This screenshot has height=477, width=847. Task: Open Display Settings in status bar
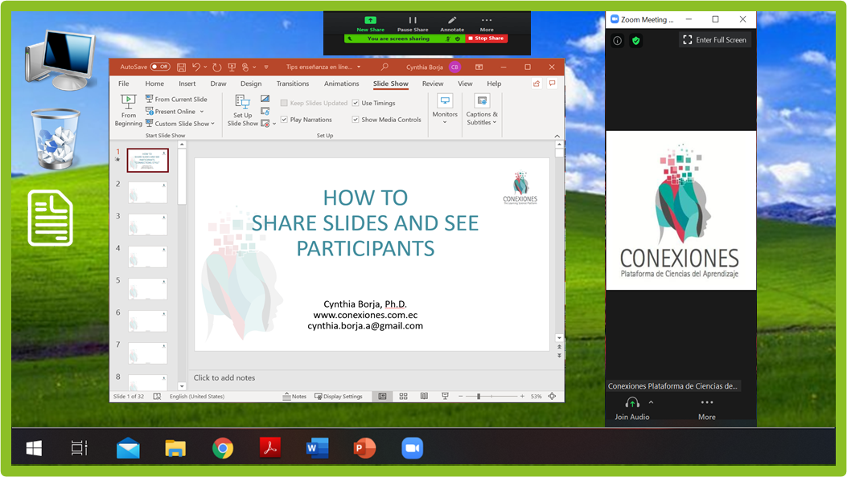[339, 396]
